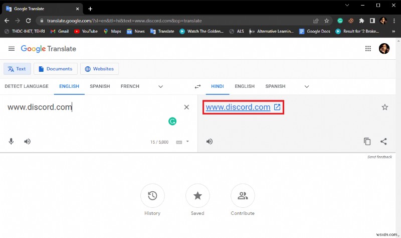Bookmark this page star in address bar
Screen dimensions: 401x238
pos(327,21)
